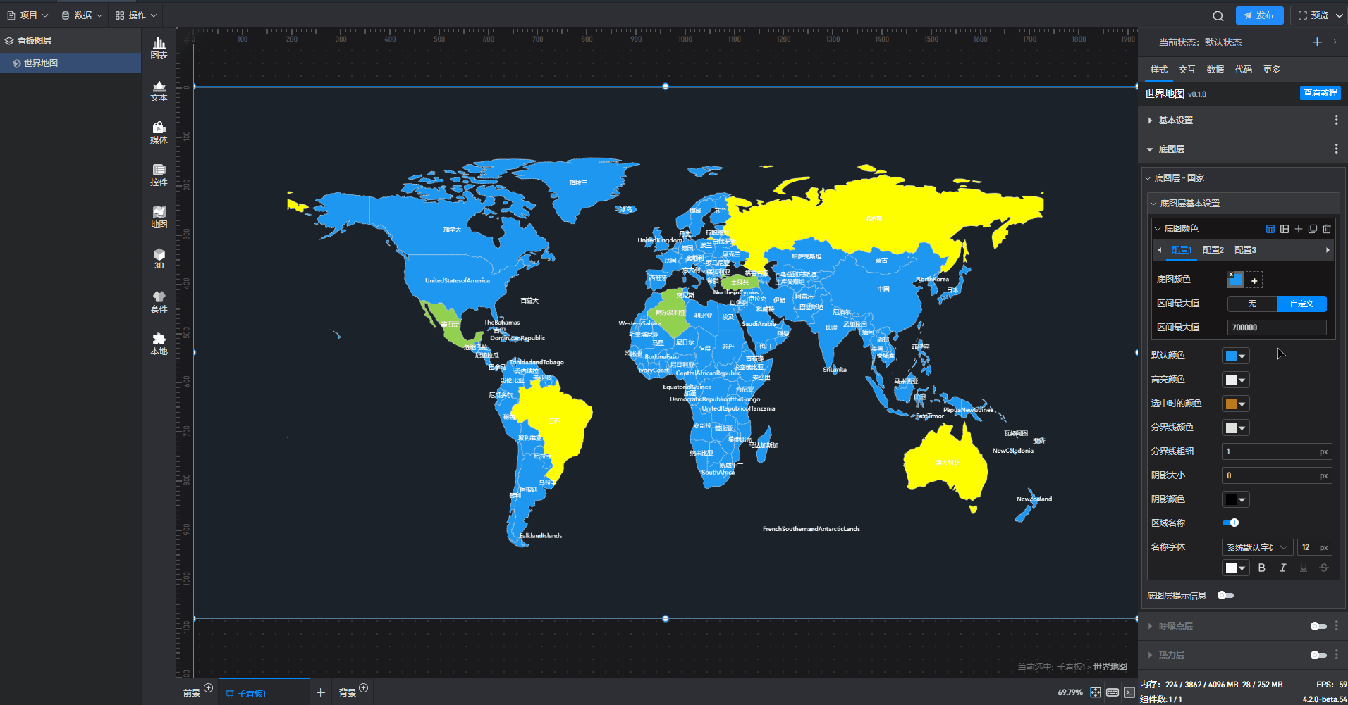Open the 控件 controls icon
Viewport: 1348px width, 705px height.
tap(159, 175)
